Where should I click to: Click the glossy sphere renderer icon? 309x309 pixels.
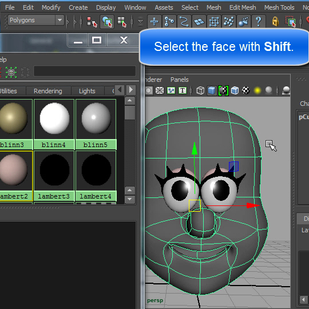(286, 90)
